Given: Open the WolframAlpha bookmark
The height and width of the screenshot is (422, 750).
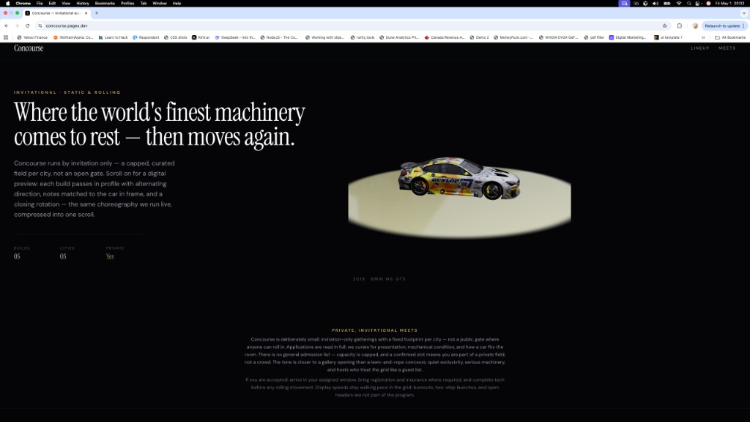Looking at the screenshot, I should point(73,37).
